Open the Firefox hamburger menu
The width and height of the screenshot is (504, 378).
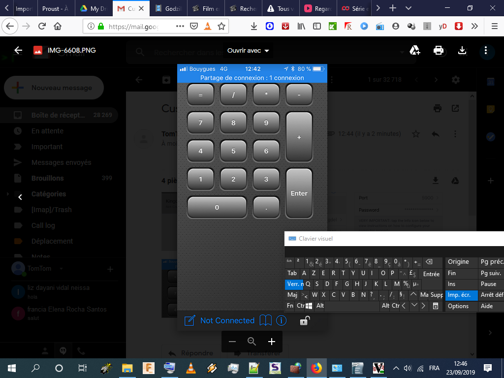click(495, 26)
